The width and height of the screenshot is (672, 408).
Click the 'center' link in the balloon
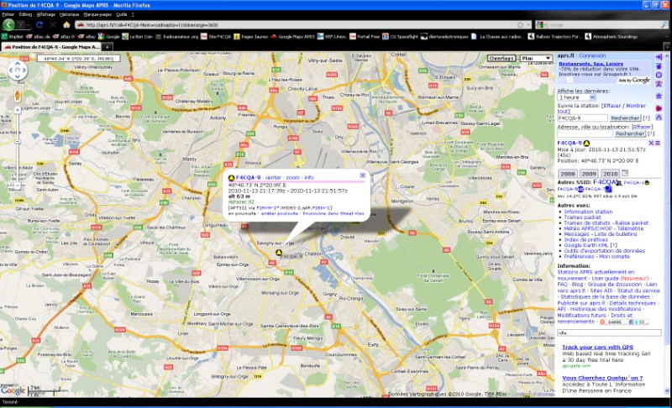[274, 177]
